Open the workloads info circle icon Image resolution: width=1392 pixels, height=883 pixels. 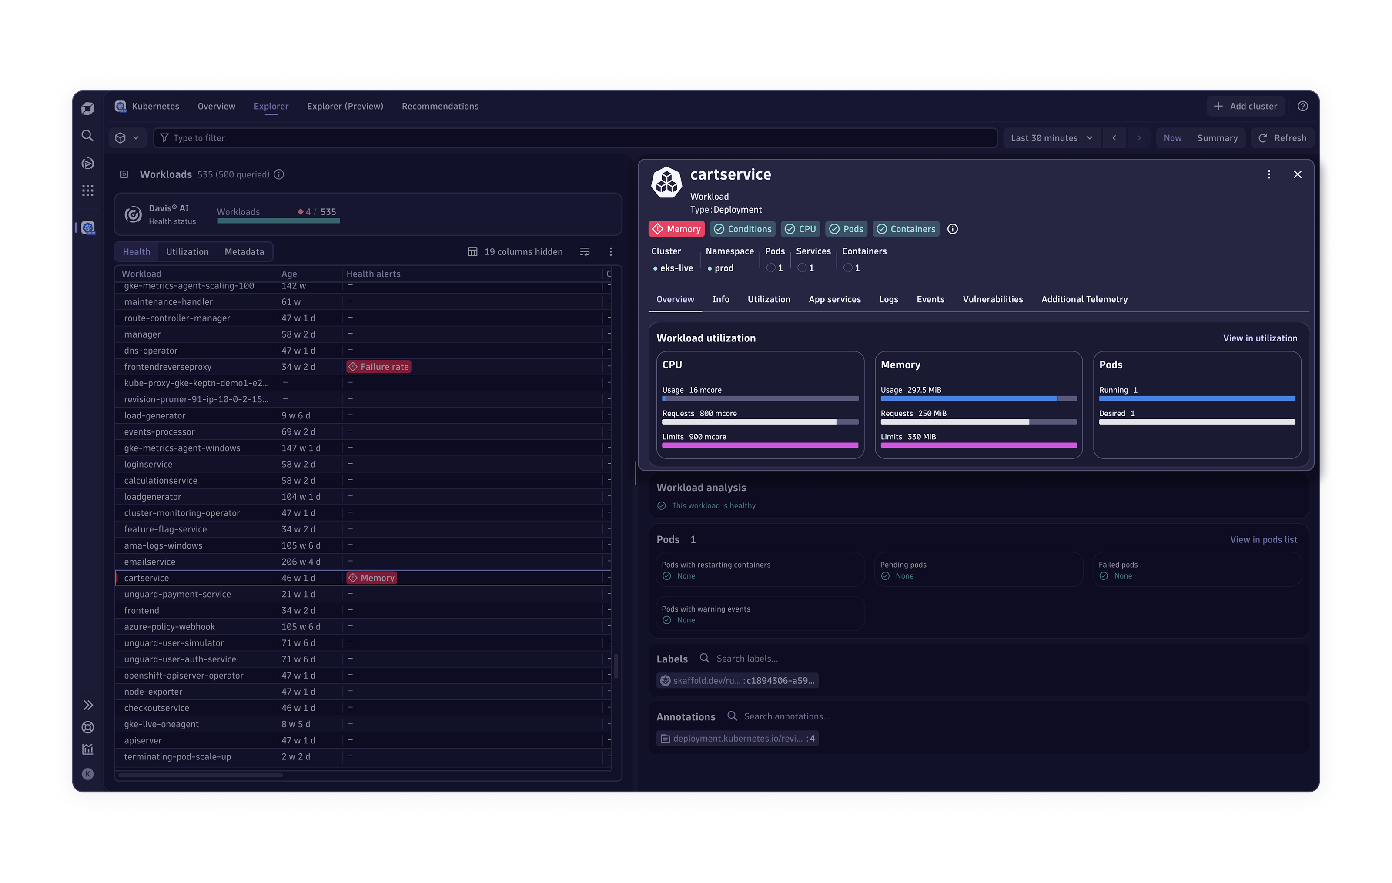coord(279,174)
